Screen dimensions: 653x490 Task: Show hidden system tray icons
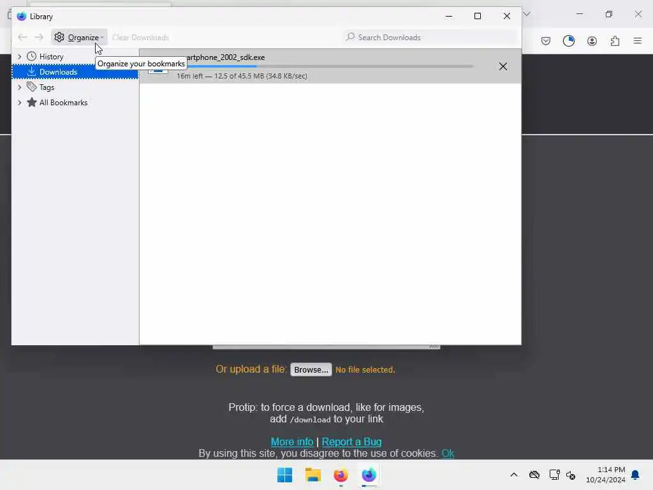pyautogui.click(x=514, y=475)
